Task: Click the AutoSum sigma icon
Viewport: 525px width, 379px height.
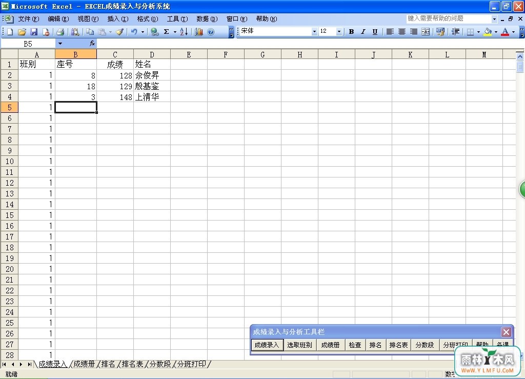Action: pyautogui.click(x=167, y=32)
